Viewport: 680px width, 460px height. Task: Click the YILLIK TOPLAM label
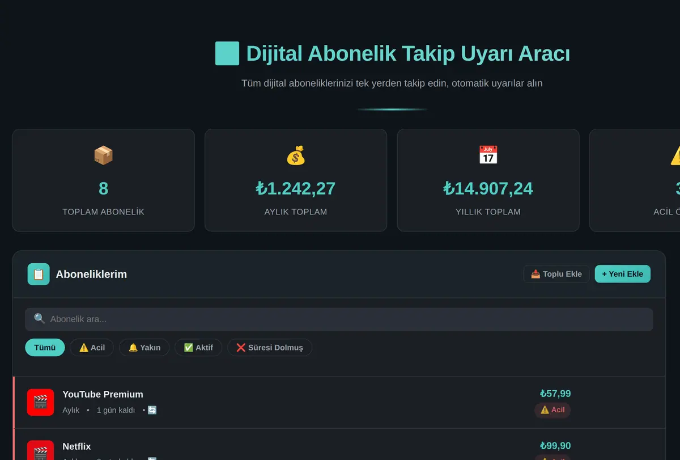pyautogui.click(x=488, y=212)
